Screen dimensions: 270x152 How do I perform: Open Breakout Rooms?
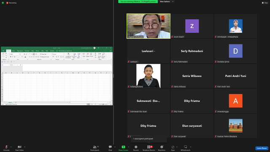pyautogui.click(x=149, y=148)
